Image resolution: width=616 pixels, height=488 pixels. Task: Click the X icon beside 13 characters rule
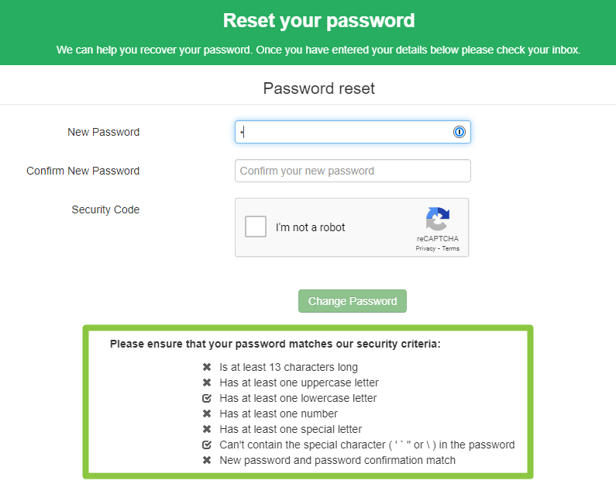(207, 367)
